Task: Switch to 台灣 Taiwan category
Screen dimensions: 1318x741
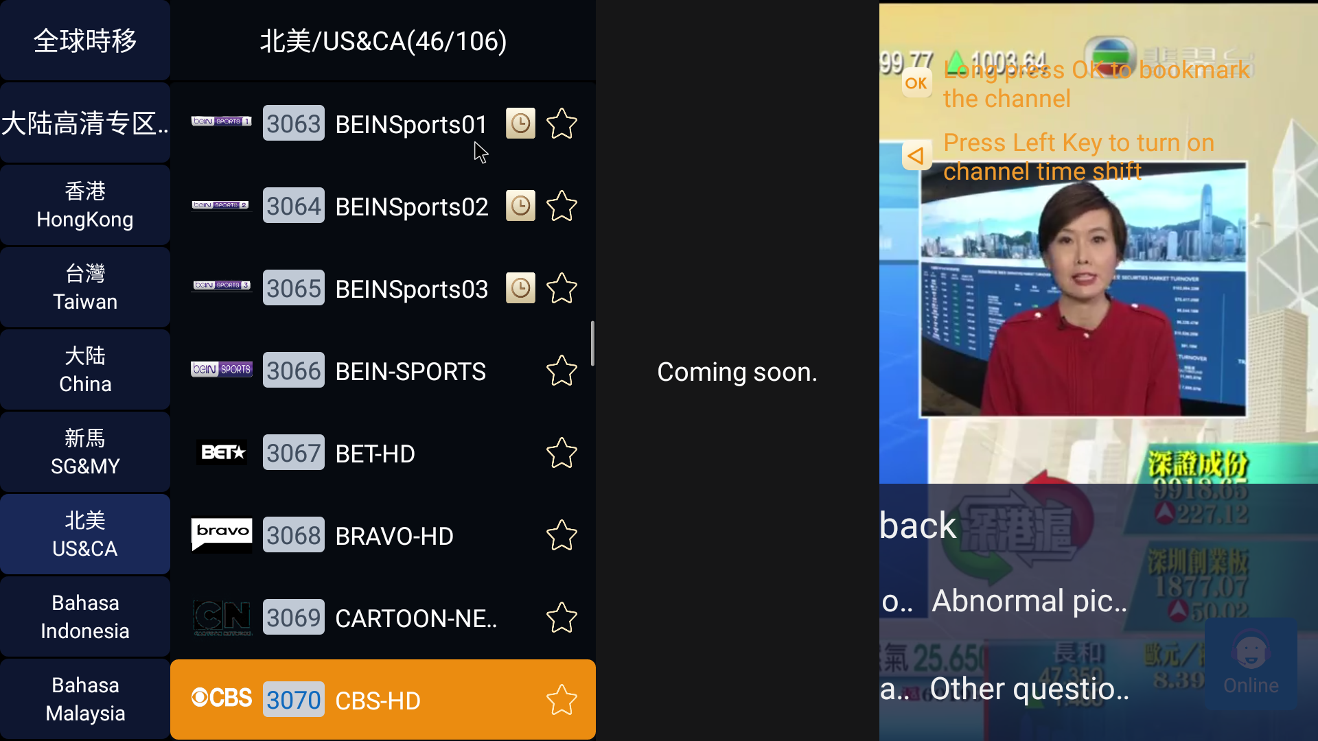Action: point(85,287)
